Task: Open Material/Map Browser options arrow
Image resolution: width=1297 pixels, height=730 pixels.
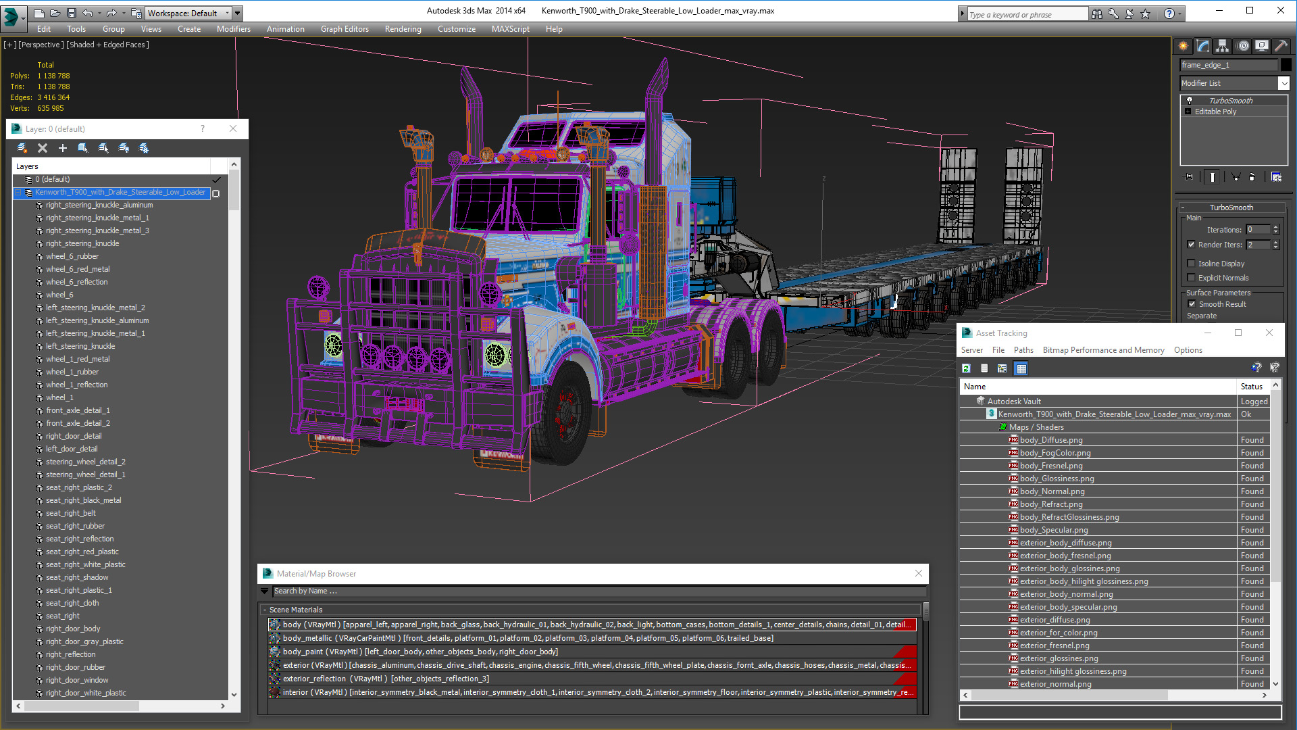Action: click(x=264, y=591)
